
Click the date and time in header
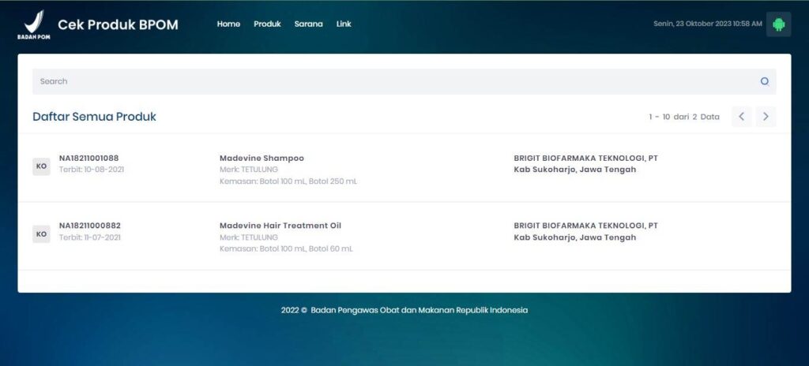tap(707, 24)
